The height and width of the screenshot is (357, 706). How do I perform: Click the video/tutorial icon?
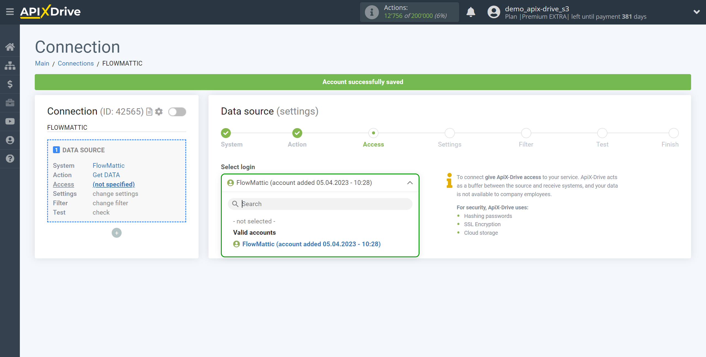(x=10, y=121)
